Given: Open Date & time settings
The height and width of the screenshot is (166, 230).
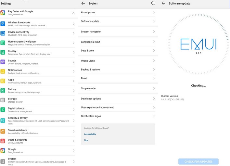Looking at the screenshot, I should pyautogui.click(x=118, y=50).
